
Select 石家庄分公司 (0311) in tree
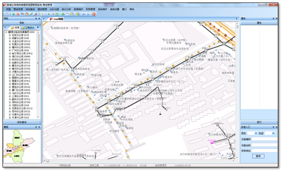pos(22,108)
